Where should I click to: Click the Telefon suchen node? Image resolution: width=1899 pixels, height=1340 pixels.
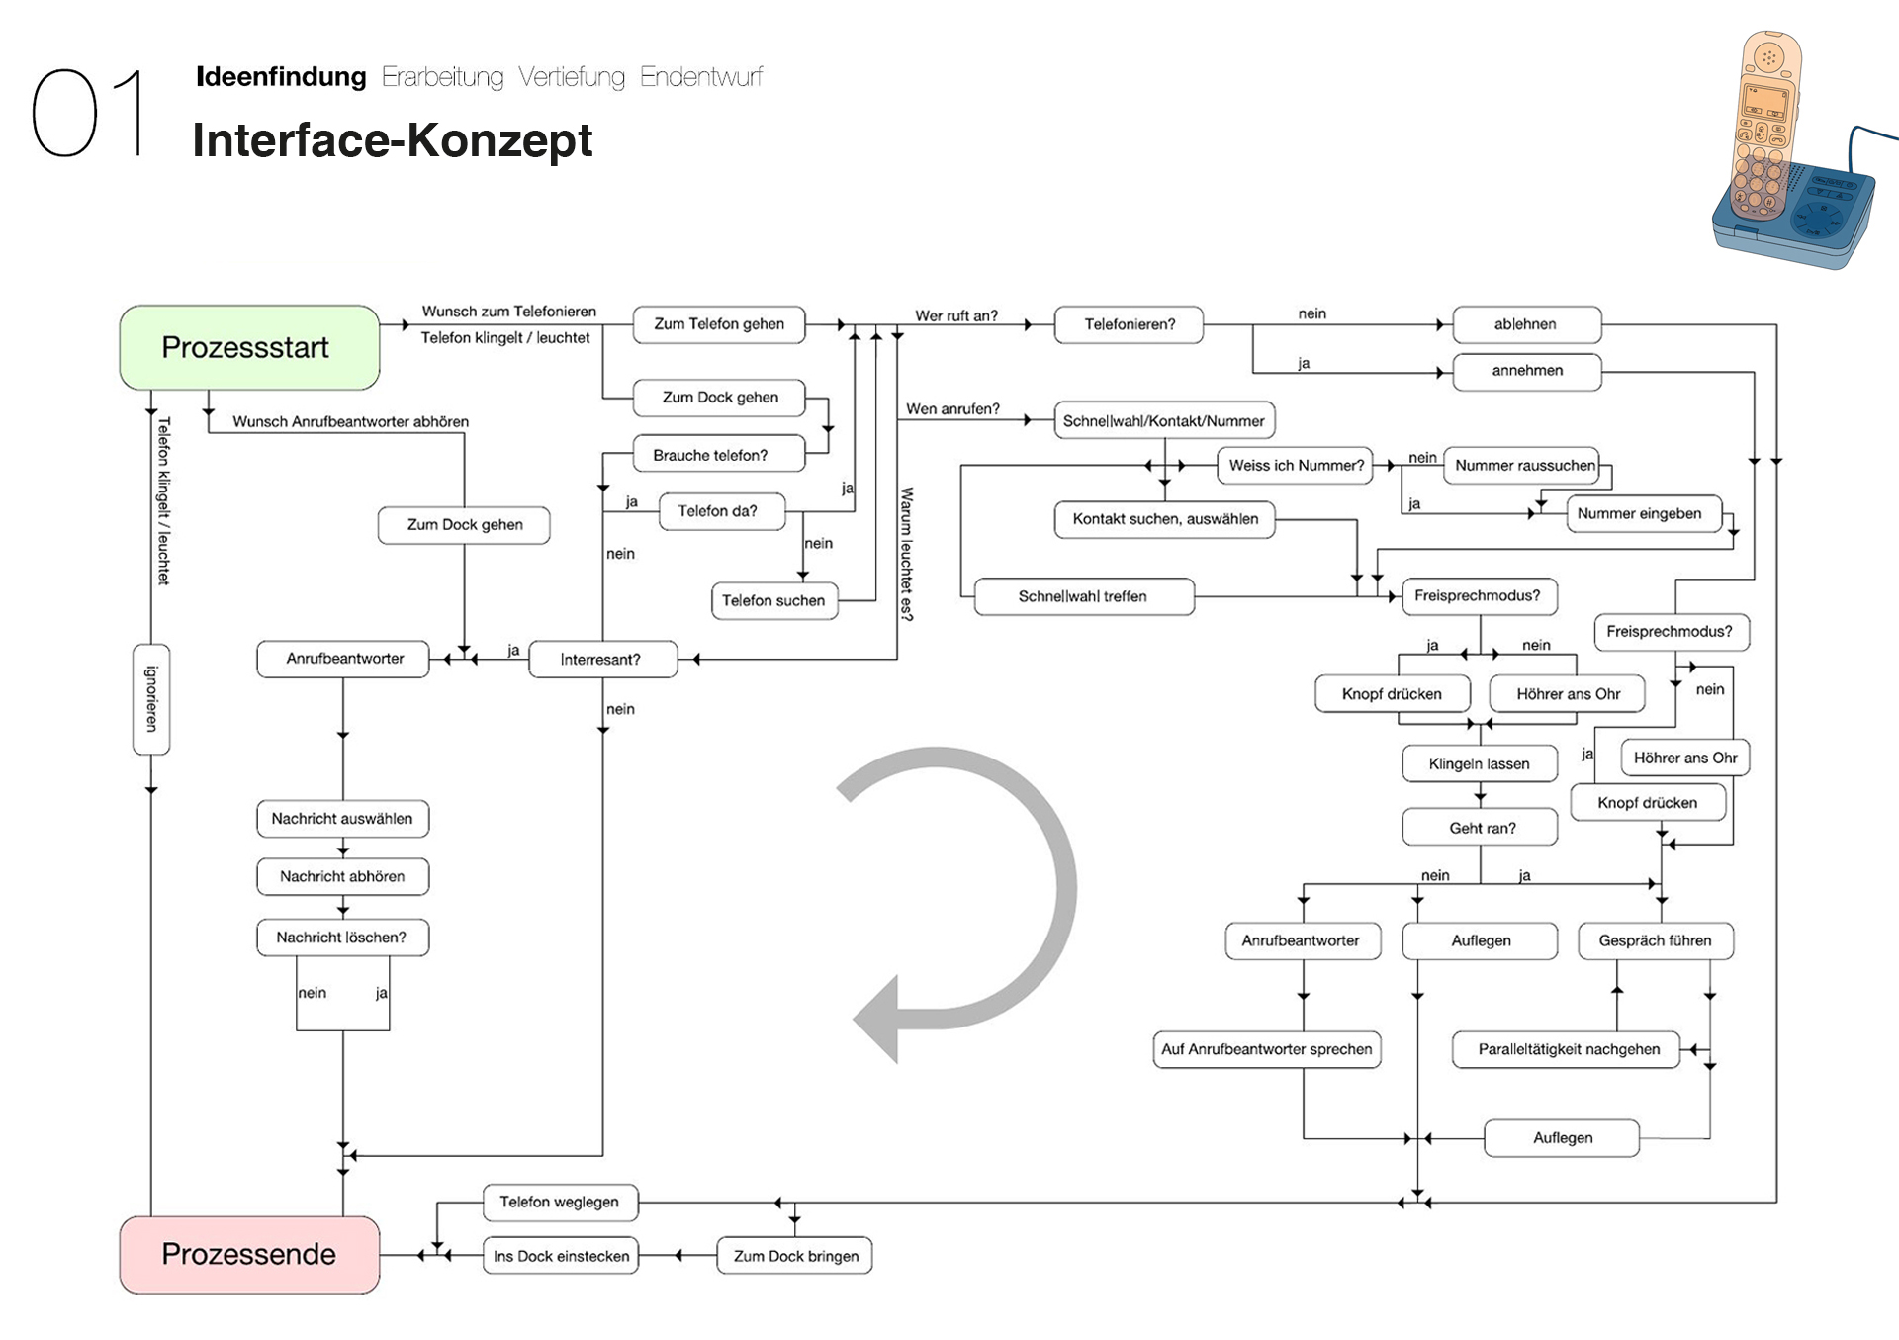[773, 600]
